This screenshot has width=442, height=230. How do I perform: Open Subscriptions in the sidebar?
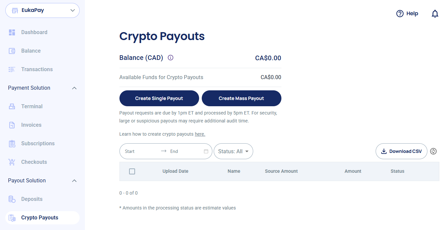click(x=38, y=144)
